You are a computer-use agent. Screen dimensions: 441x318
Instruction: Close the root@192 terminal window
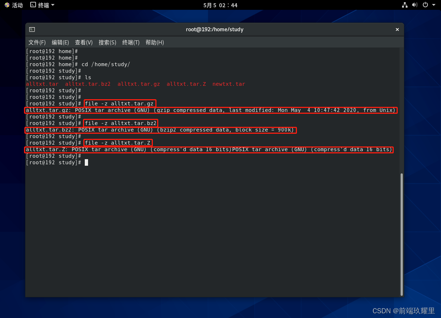[x=397, y=29]
